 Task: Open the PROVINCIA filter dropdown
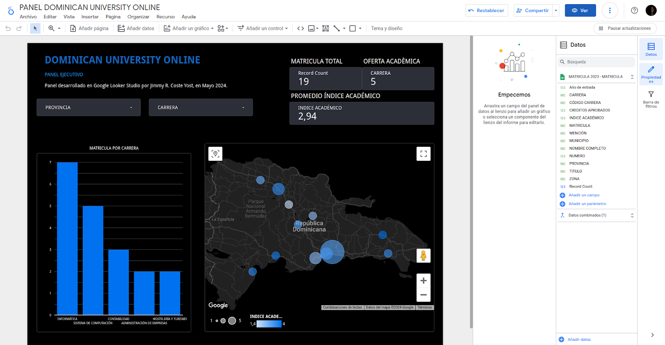tap(89, 107)
